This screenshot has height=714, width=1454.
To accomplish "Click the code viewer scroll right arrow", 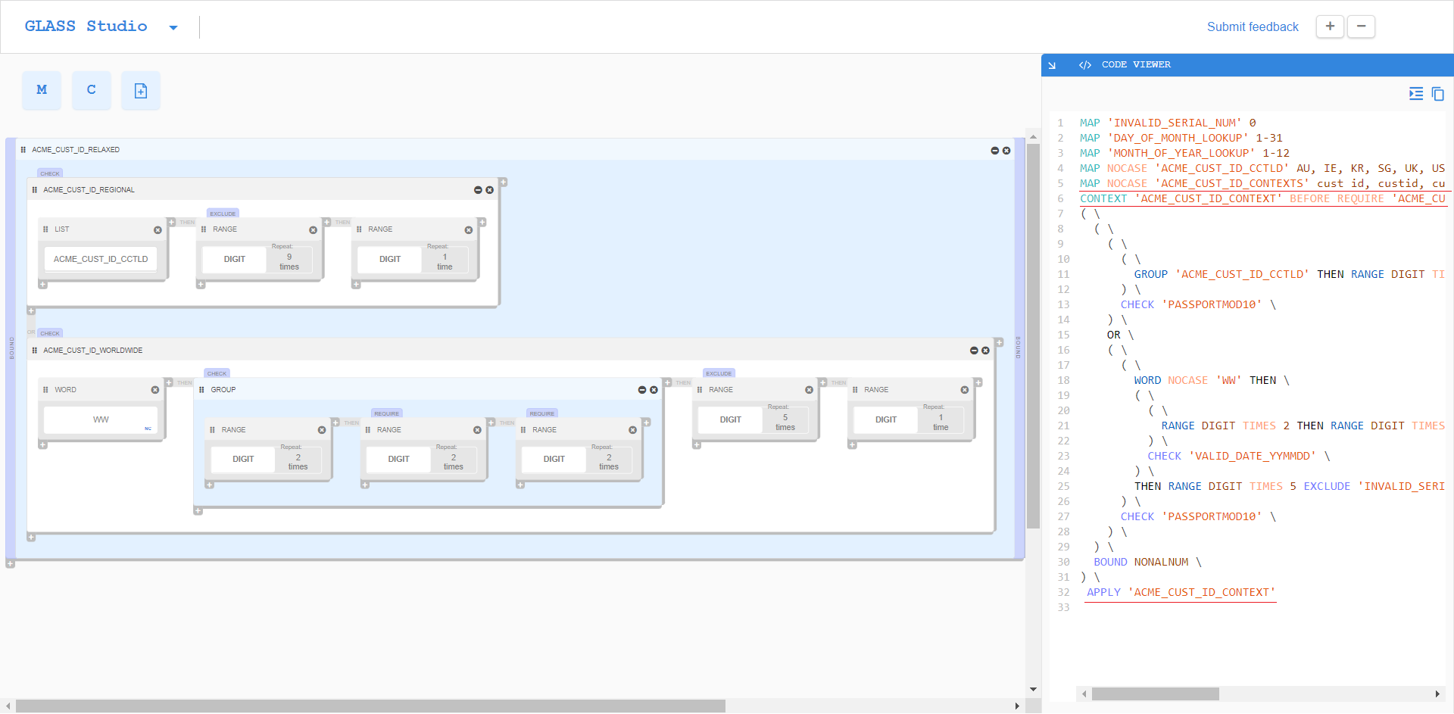I will click(x=1437, y=694).
